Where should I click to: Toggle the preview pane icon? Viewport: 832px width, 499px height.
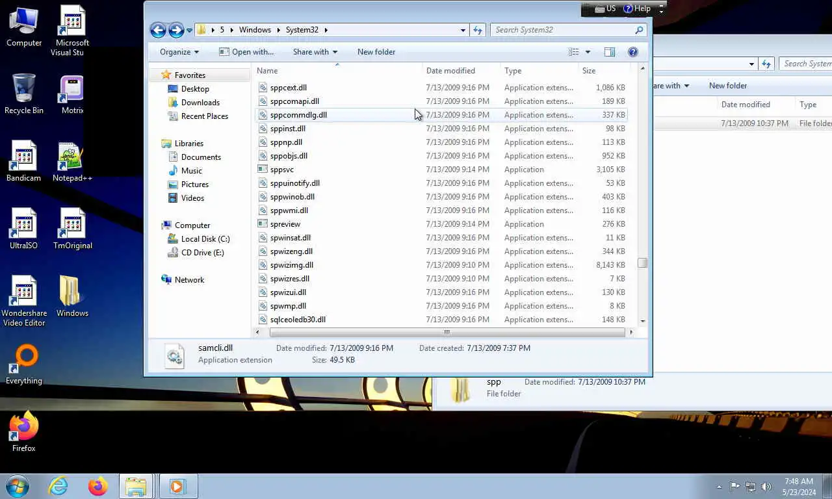pos(609,52)
